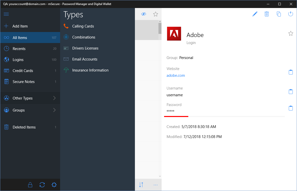Sync data with the refresh icon
This screenshot has height=191, width=297.
pyautogui.click(x=42, y=185)
